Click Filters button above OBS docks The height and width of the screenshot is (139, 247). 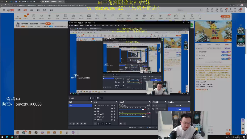[x=99, y=98]
